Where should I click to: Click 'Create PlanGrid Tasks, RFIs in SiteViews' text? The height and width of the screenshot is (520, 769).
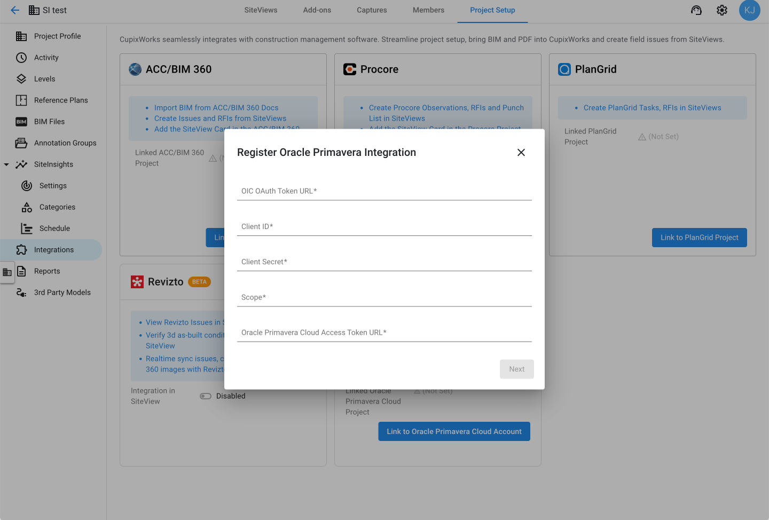[x=653, y=108]
